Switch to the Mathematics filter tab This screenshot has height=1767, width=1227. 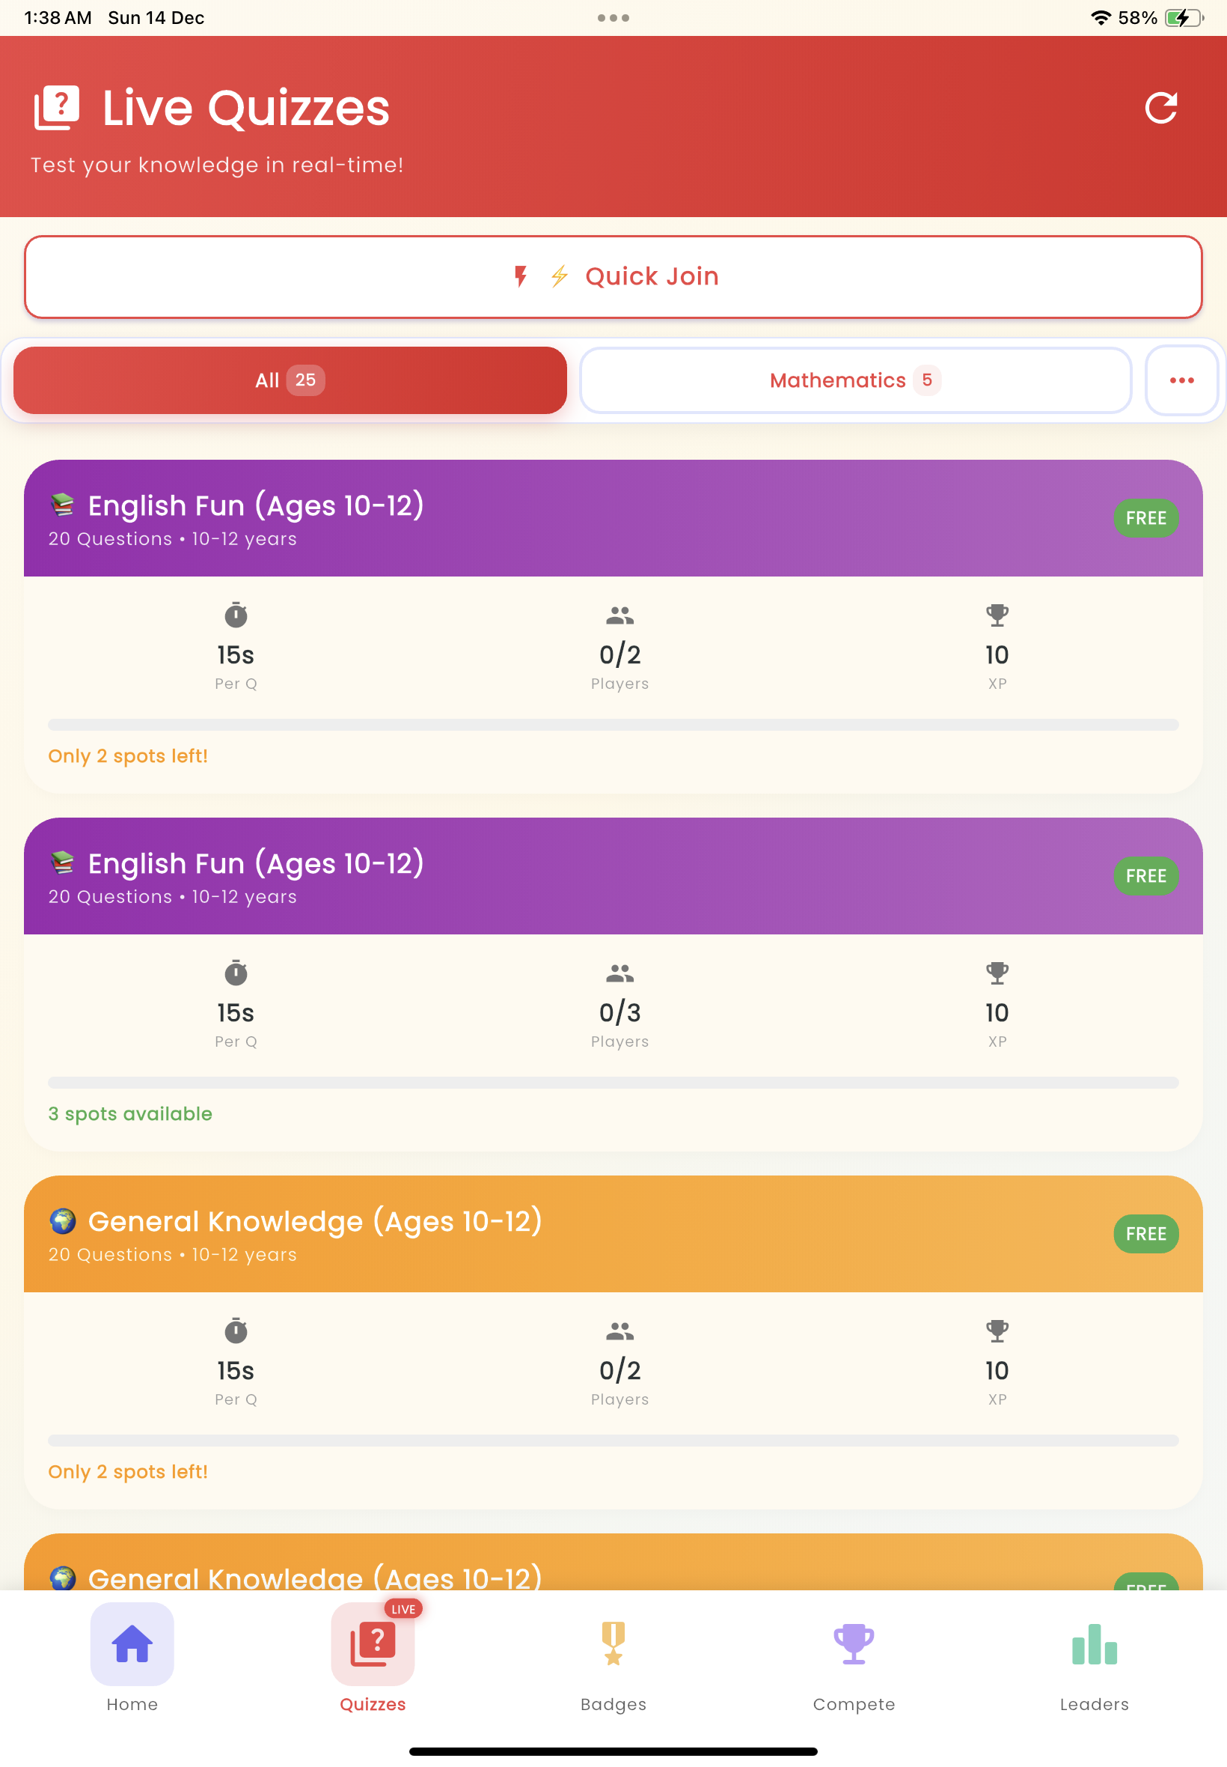[x=855, y=380]
